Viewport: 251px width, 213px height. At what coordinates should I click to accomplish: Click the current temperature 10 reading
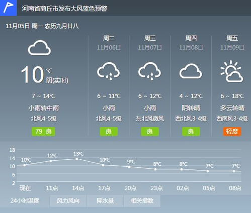[32, 74]
